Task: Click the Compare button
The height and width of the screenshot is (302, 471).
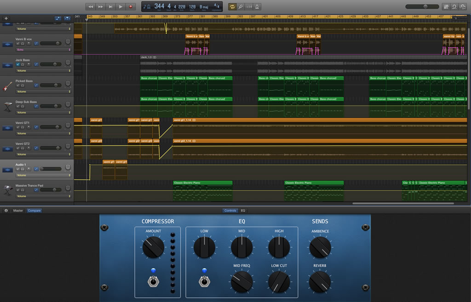Action: tap(34, 211)
